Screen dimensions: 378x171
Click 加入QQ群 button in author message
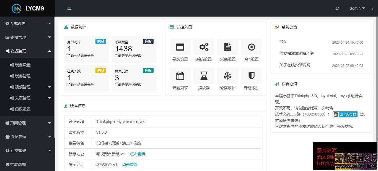tap(345, 114)
